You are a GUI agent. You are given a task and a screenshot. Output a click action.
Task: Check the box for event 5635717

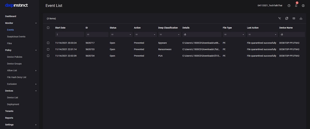click(x=48, y=43)
